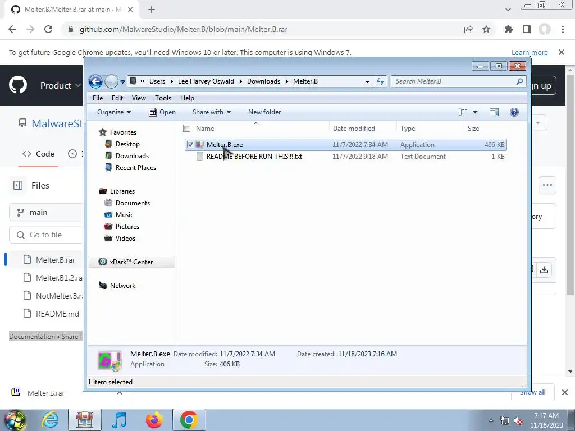Screen dimensions: 575x431
Task: Click Open in the Explorer toolbar
Action: tap(162, 112)
